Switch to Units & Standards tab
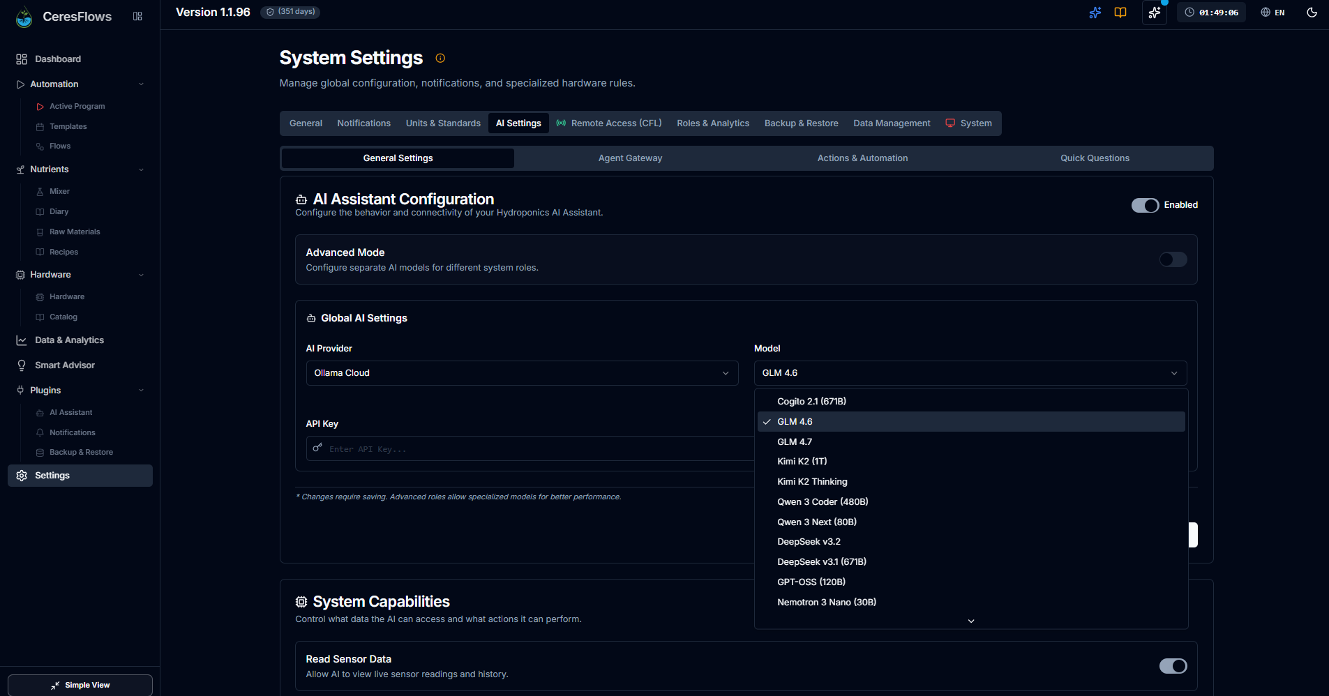This screenshot has height=696, width=1329. tap(443, 123)
